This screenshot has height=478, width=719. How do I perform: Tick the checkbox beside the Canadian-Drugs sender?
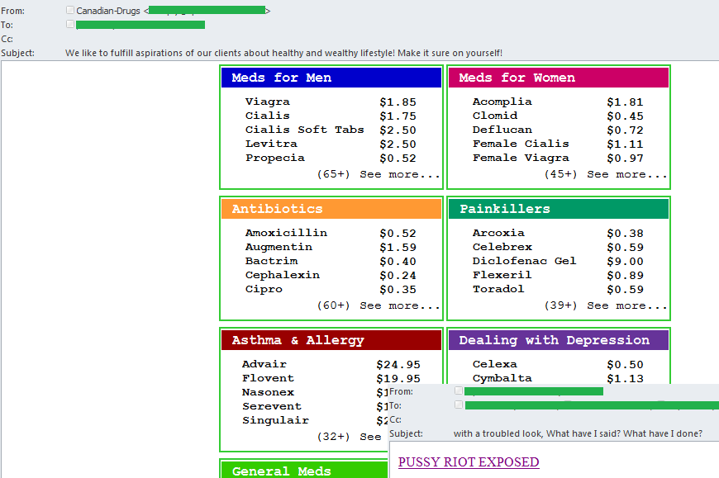click(x=70, y=10)
